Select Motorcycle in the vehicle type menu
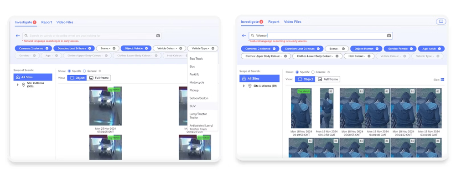The height and width of the screenshot is (182, 456). point(197,82)
